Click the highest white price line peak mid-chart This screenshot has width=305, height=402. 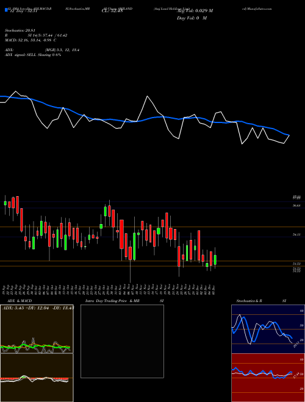(147, 96)
